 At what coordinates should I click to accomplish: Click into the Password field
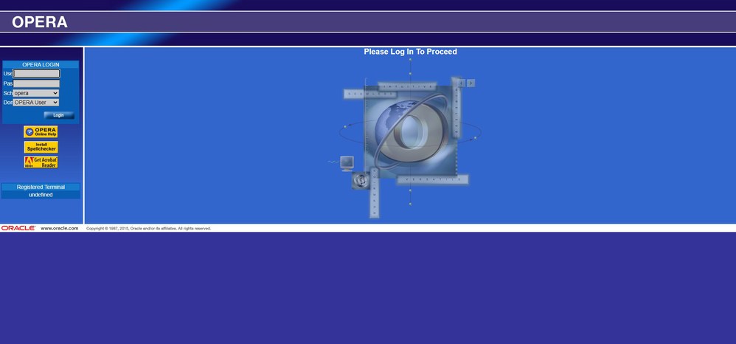pyautogui.click(x=36, y=83)
